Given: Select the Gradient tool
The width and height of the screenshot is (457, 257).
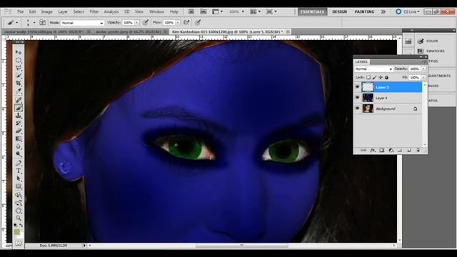Looking at the screenshot, I should (19, 138).
